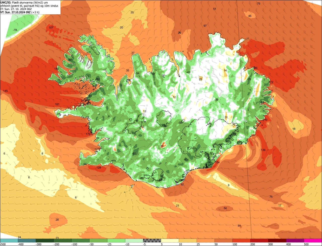322x246 pixels.
Task: Select the -70 value near the south coast
Action: pyautogui.click(x=141, y=178)
